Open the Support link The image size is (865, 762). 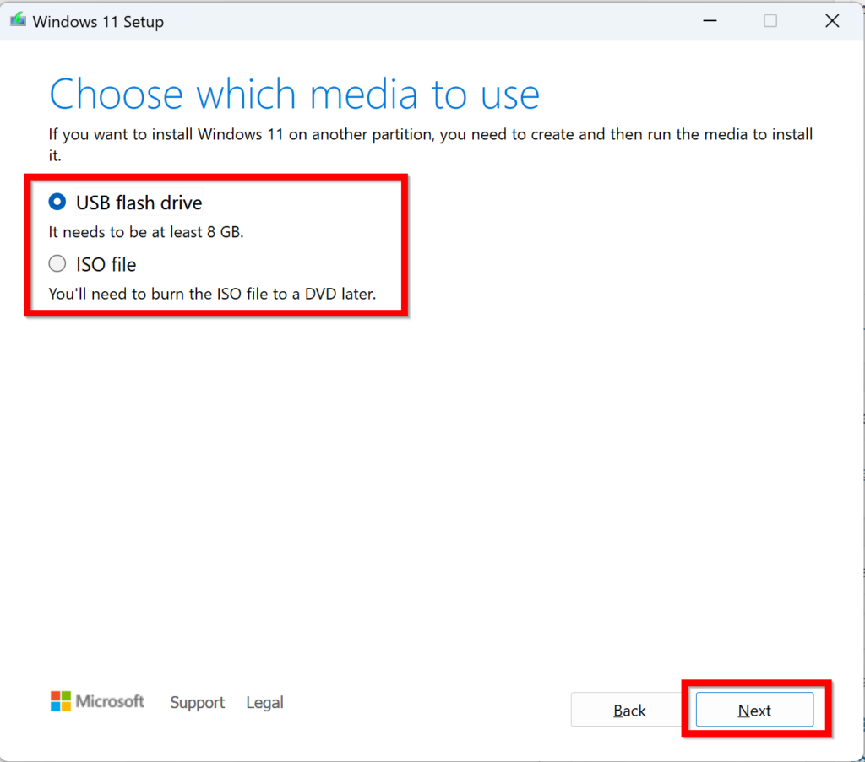click(x=197, y=703)
